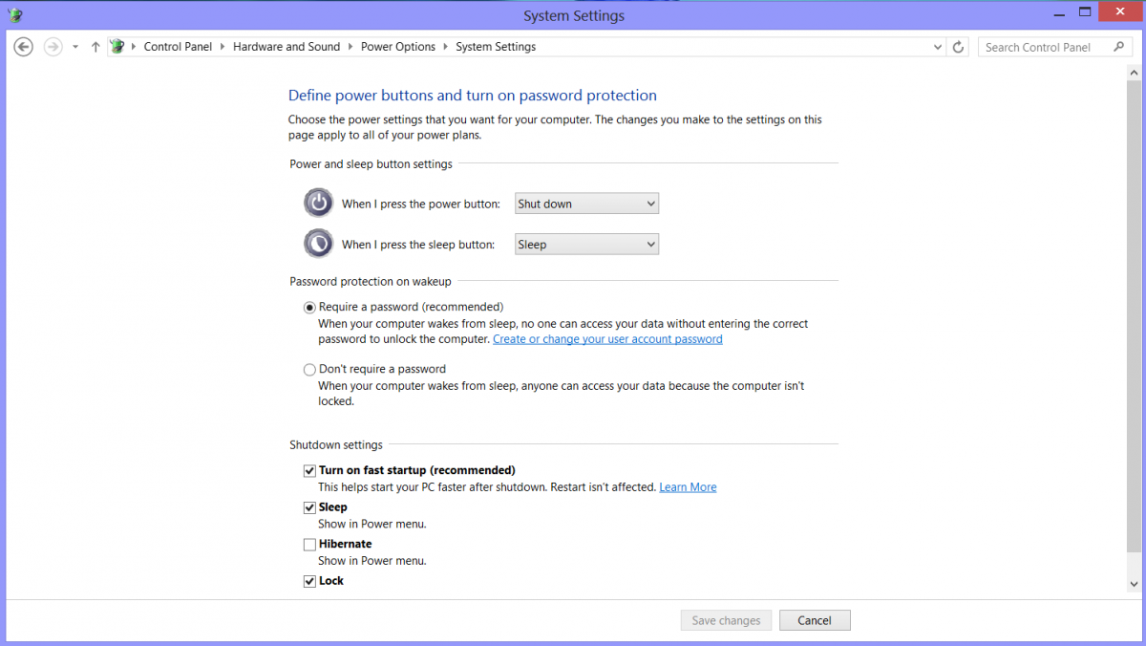The width and height of the screenshot is (1146, 646).
Task: Click the Save changes button
Action: 726,620
